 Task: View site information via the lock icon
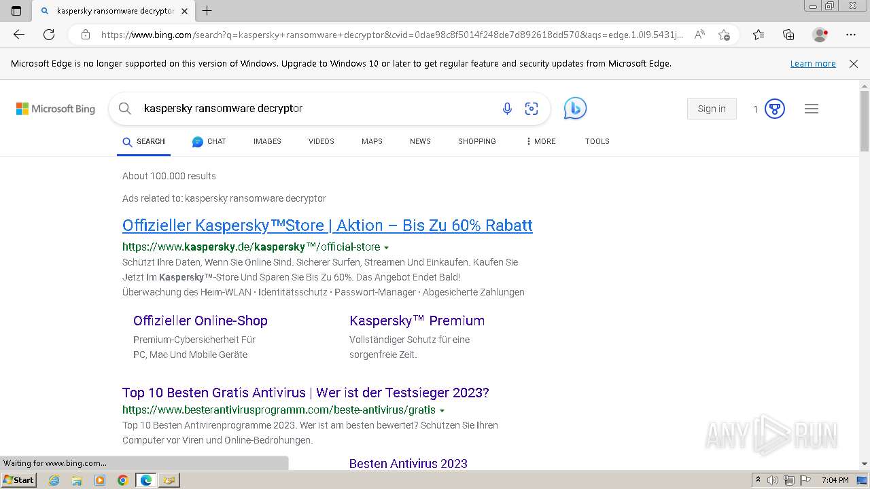click(86, 35)
